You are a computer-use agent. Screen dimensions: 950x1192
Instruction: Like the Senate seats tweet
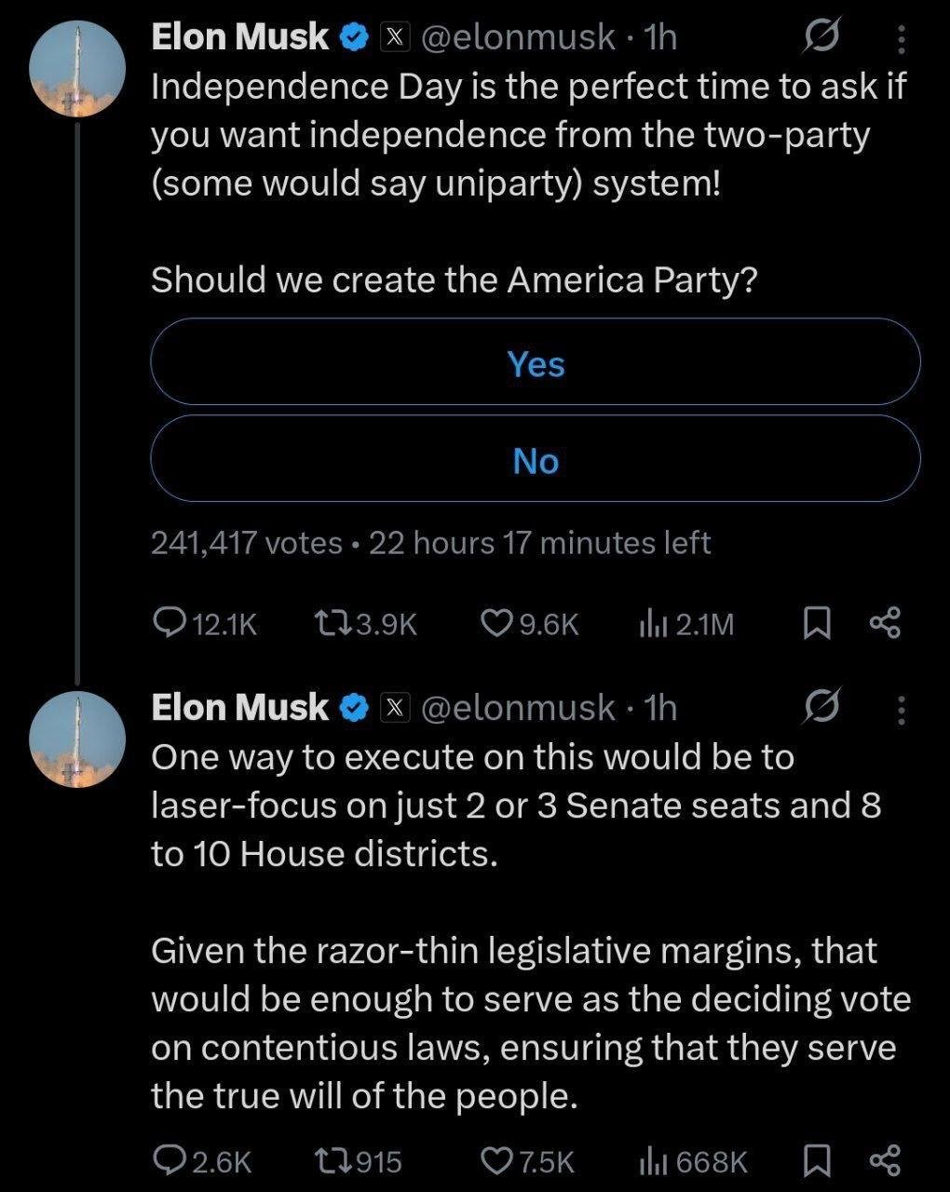coord(495,1160)
